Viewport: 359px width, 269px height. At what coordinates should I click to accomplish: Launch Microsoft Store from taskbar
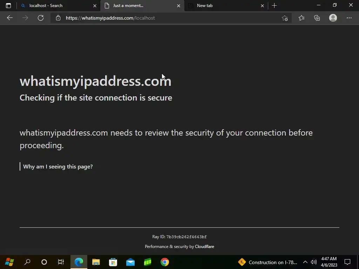[113, 262]
